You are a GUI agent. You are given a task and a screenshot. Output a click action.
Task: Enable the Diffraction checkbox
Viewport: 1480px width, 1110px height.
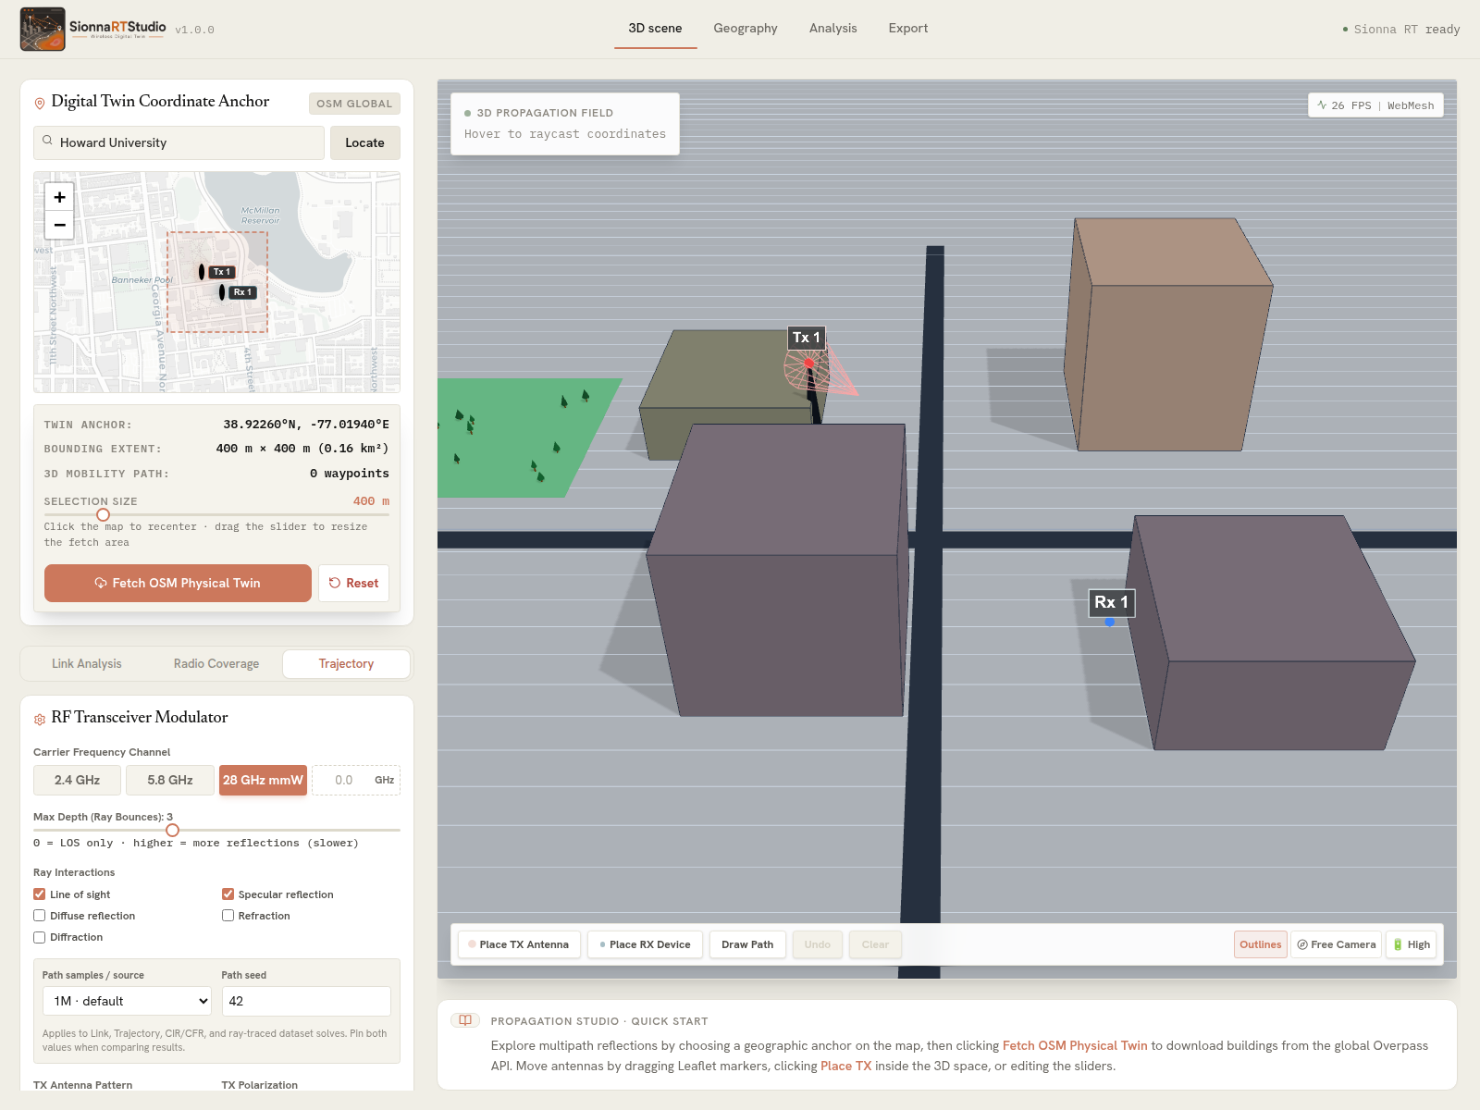coord(40,937)
